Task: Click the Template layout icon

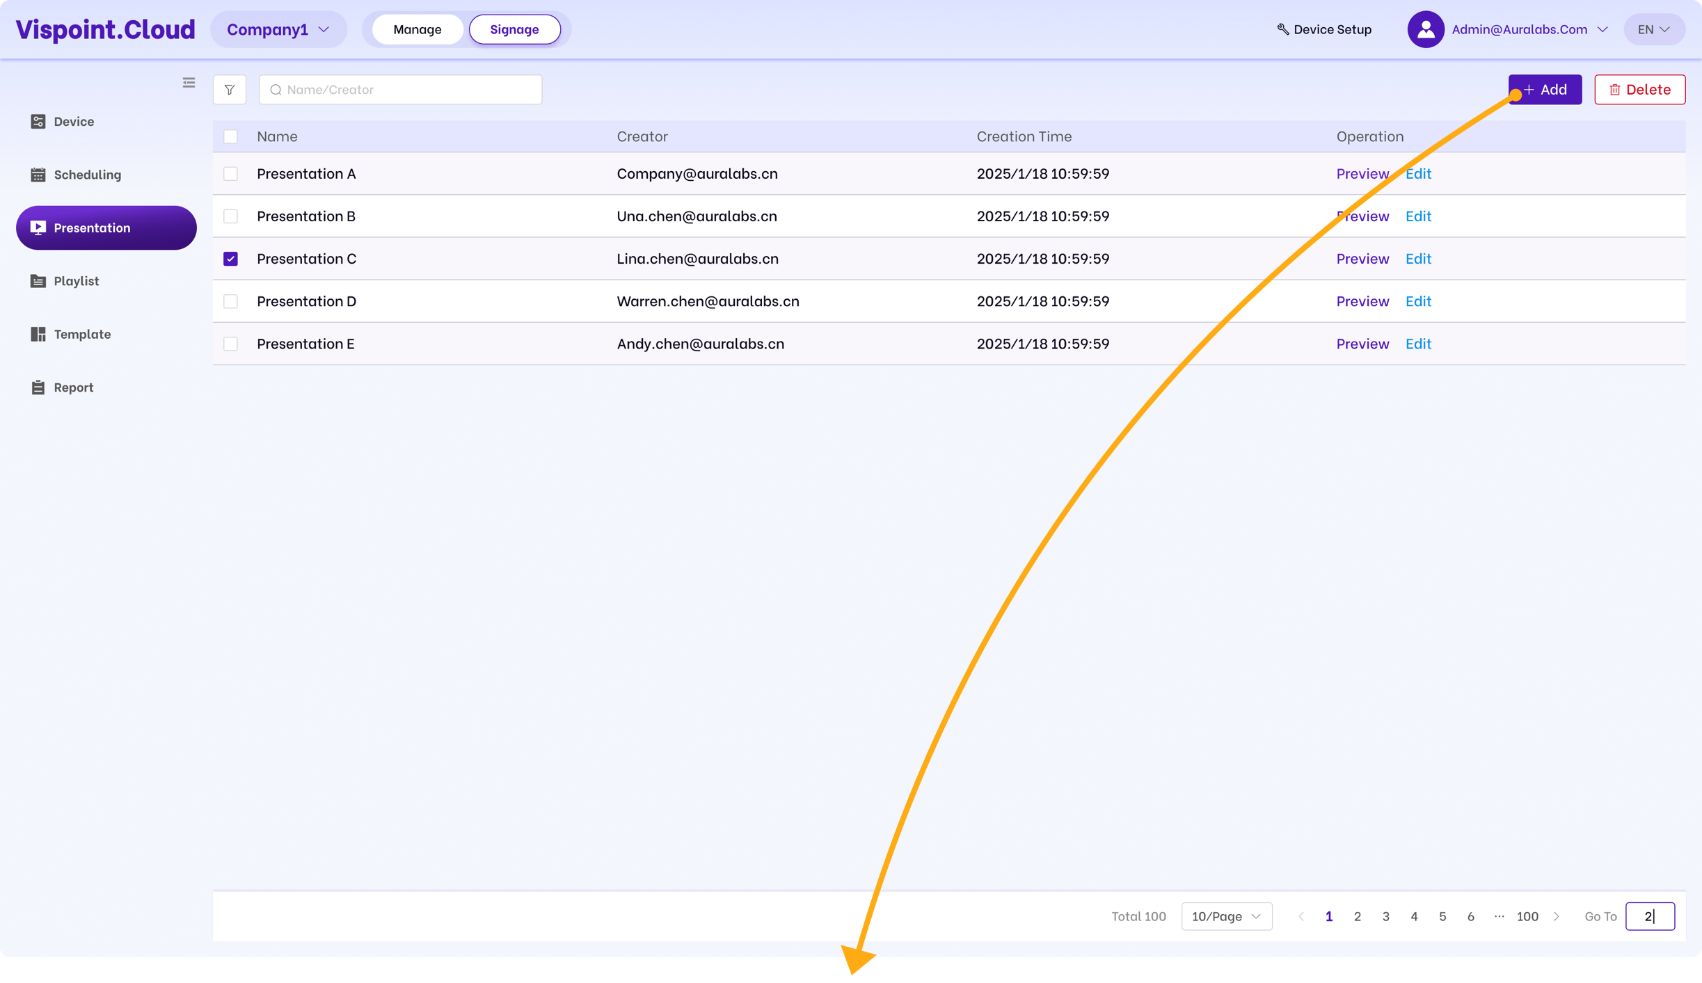Action: point(38,334)
